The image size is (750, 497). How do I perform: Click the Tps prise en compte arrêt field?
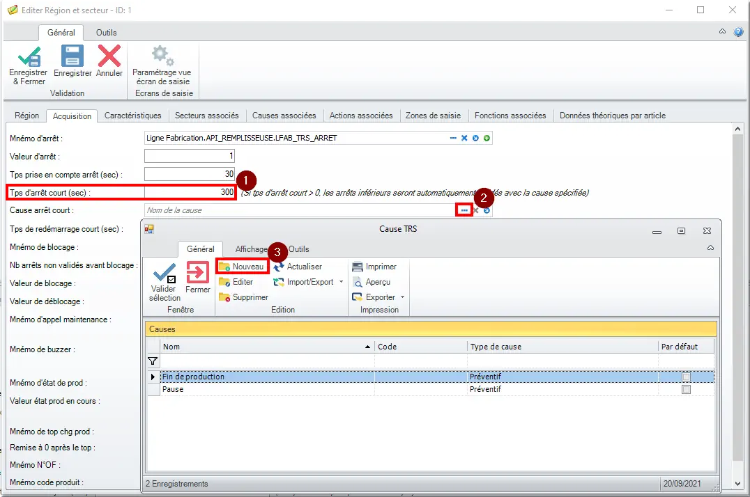point(190,175)
